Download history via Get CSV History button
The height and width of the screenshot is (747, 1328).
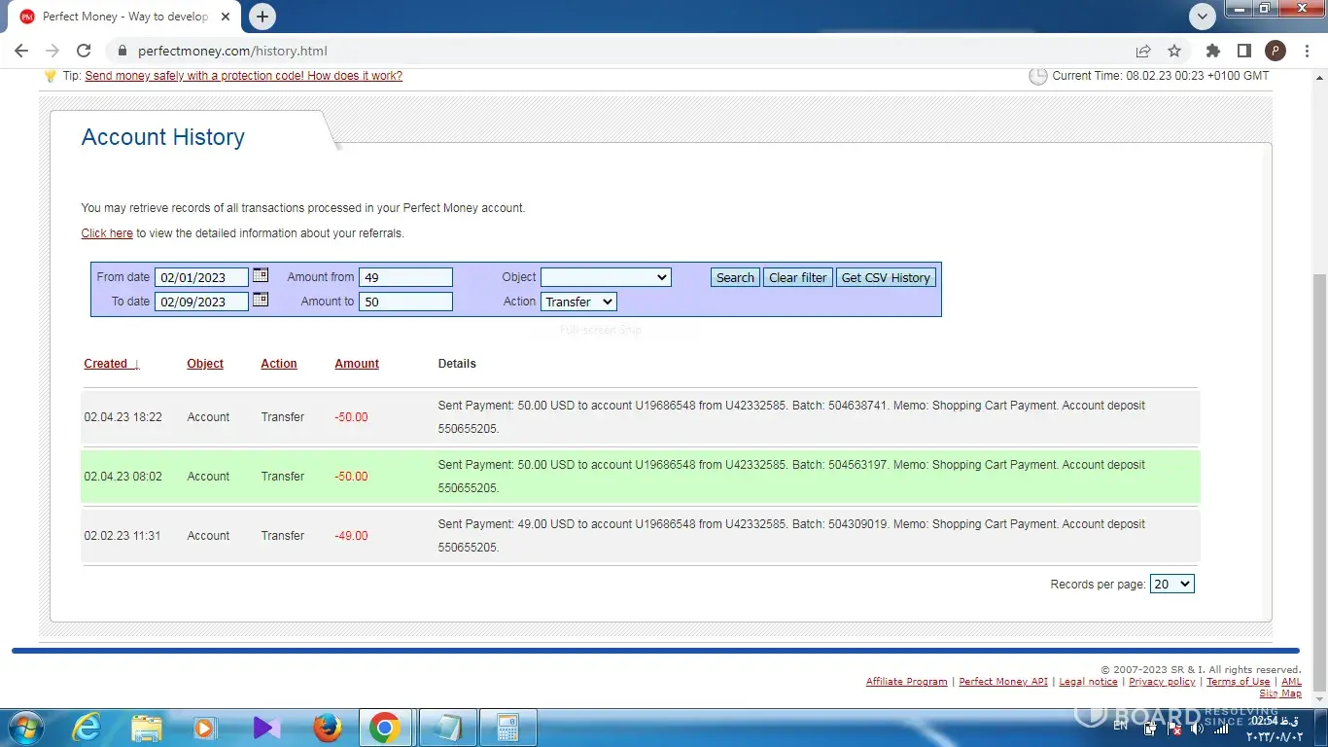point(886,277)
